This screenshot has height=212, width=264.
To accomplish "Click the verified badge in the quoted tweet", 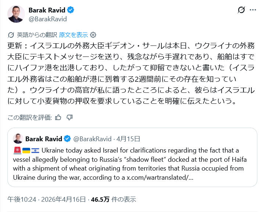I will (68, 139).
